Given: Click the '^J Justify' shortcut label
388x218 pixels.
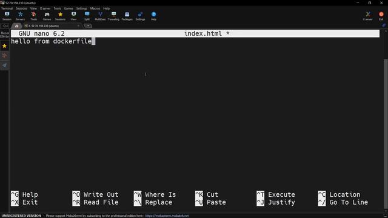Looking at the screenshot, I should click(276, 202).
